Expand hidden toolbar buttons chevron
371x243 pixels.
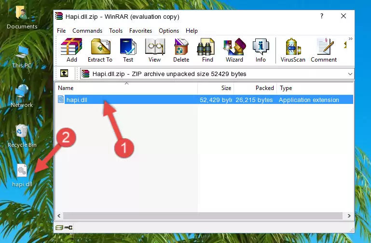(x=350, y=38)
